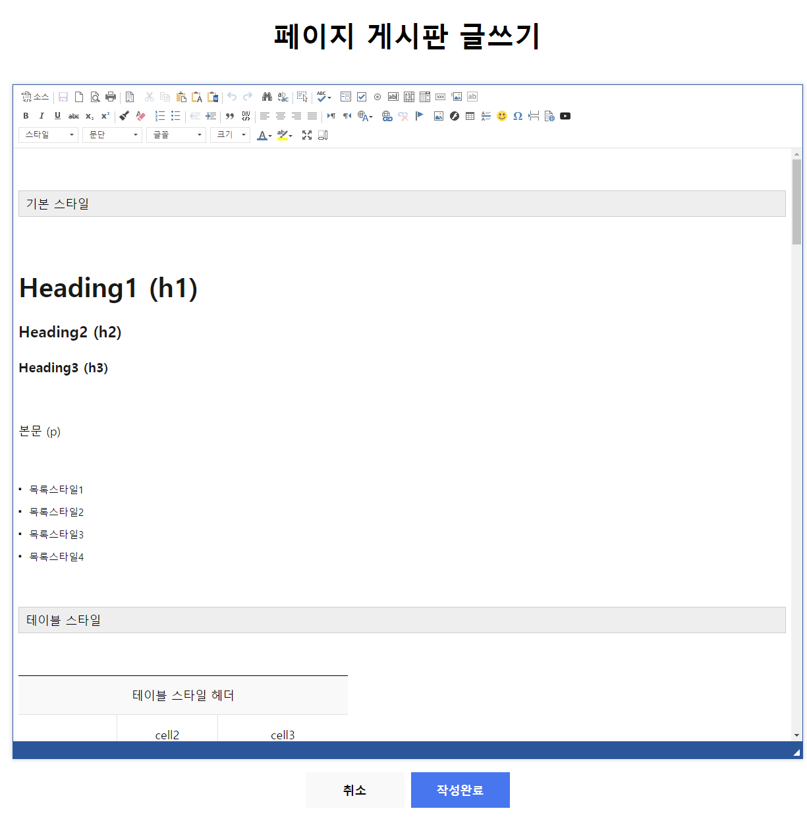The height and width of the screenshot is (819, 807).
Task: Click the New Page icon
Action: [79, 97]
